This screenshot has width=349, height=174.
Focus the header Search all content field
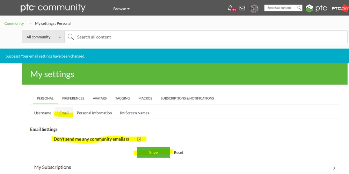coord(281,8)
